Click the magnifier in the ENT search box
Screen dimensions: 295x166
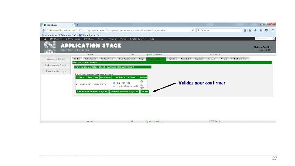click(273, 39)
